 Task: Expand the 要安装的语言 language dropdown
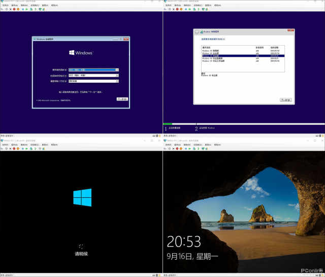[117, 70]
